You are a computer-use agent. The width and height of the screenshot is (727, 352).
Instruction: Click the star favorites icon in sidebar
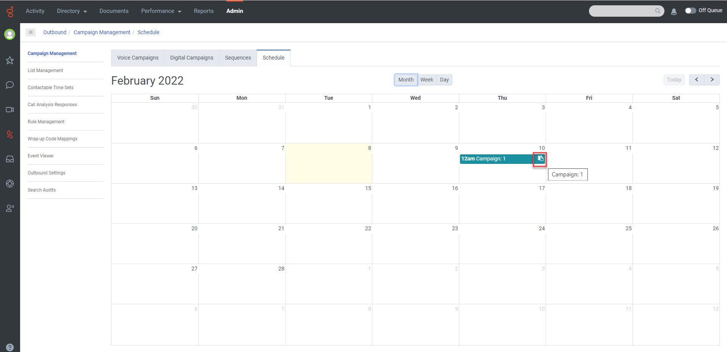(10, 61)
